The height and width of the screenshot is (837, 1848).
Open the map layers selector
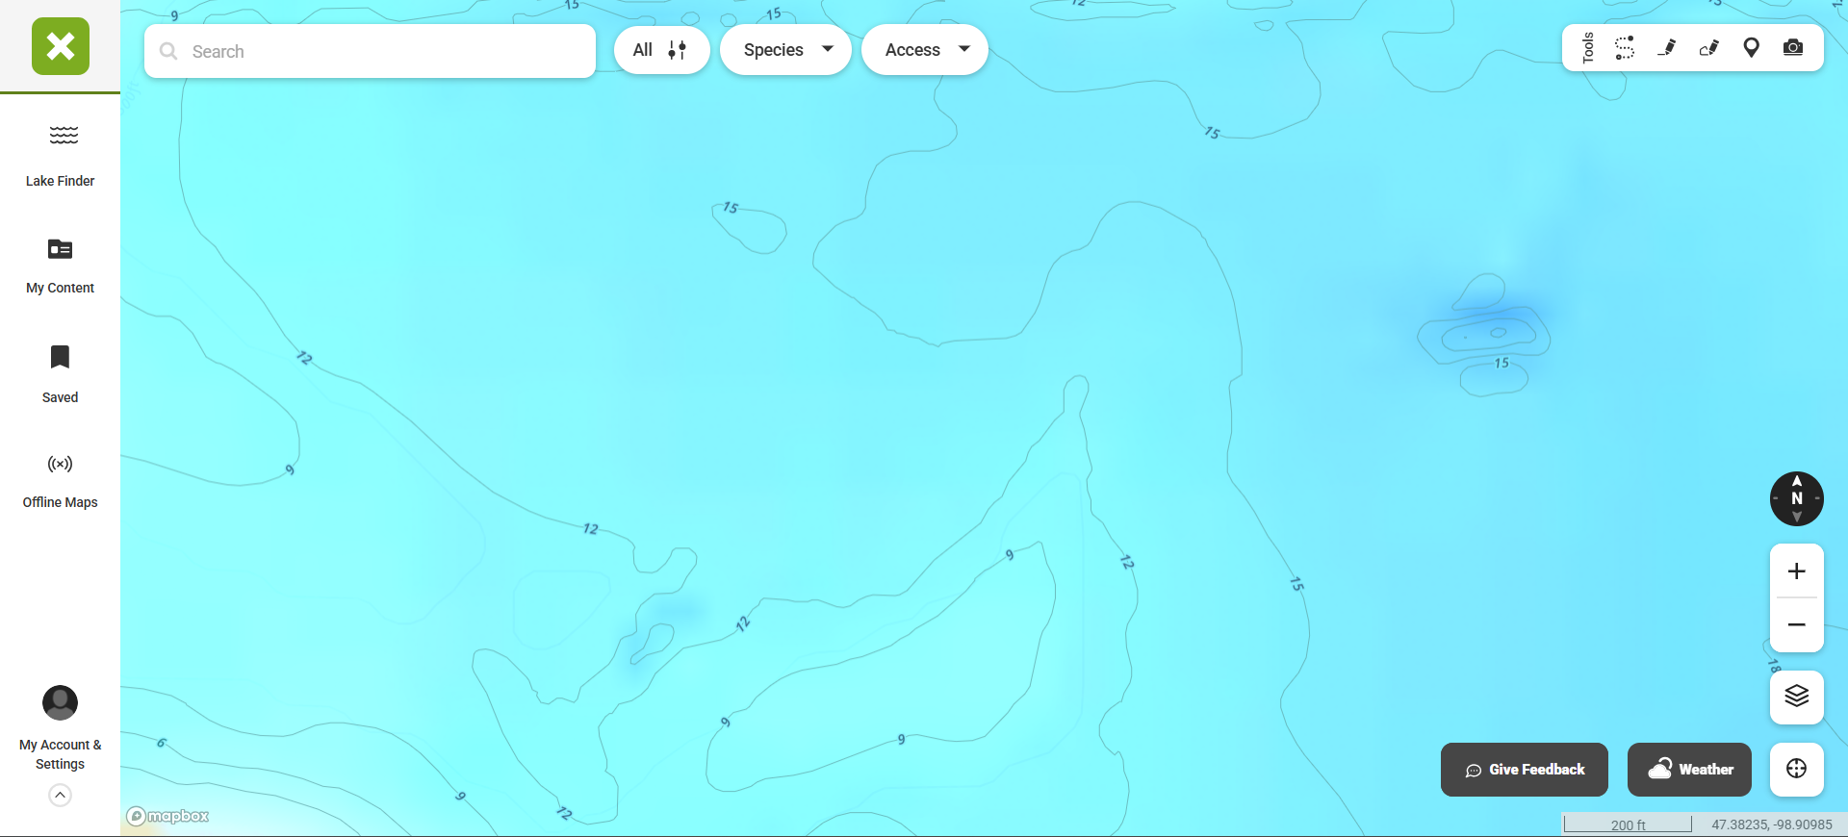[1797, 697]
